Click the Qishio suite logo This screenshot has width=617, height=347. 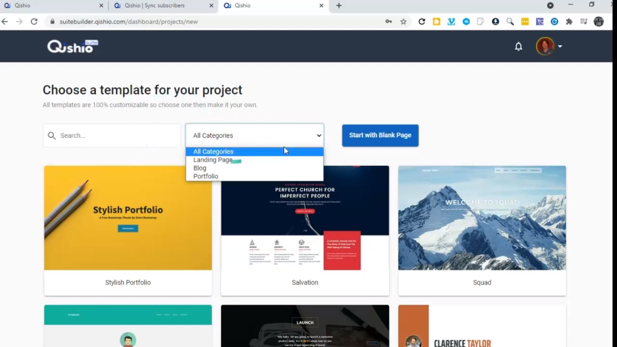pos(73,46)
